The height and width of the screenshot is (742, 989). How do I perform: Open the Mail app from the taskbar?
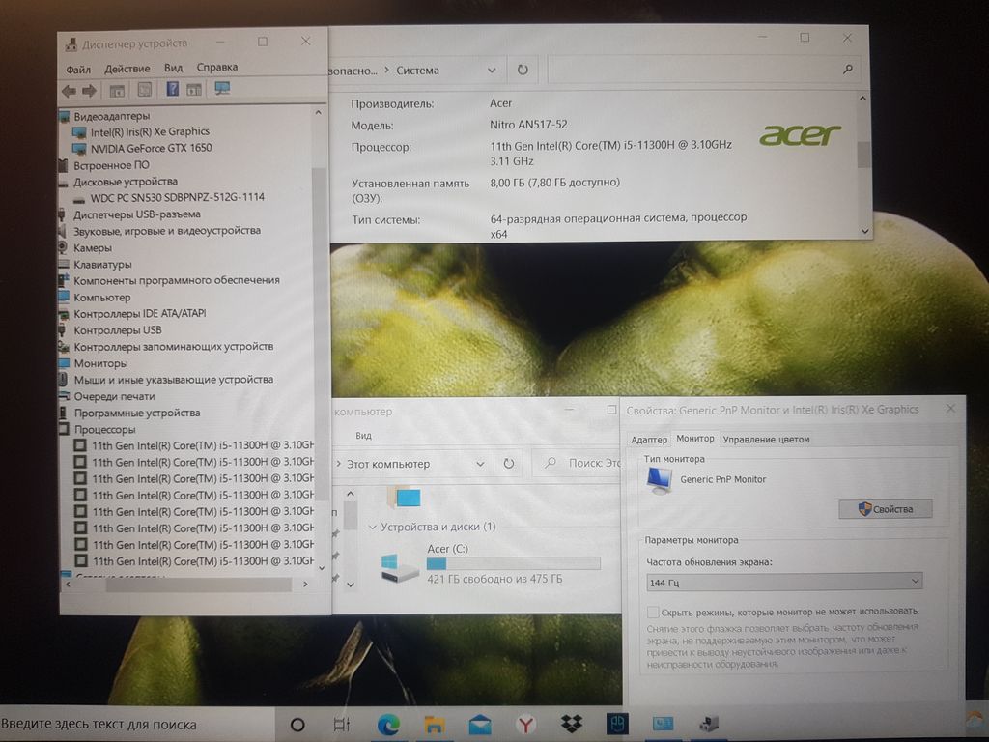[x=480, y=724]
